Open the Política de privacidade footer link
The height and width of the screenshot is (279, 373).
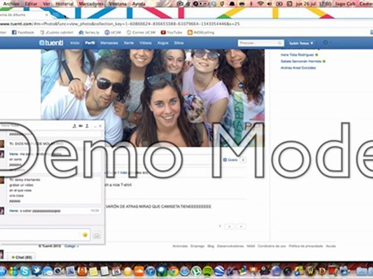[306, 246]
